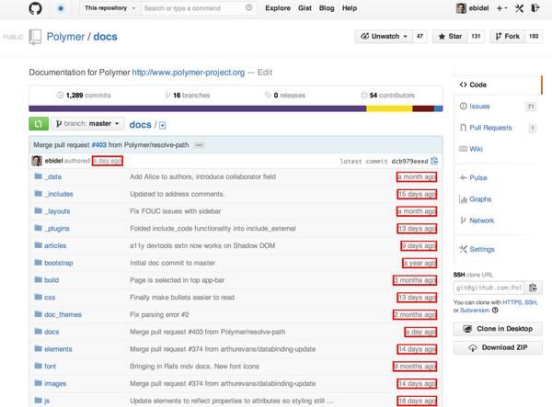Focus the search or type a command field
Screen dimensions: 552x407
coord(198,8)
